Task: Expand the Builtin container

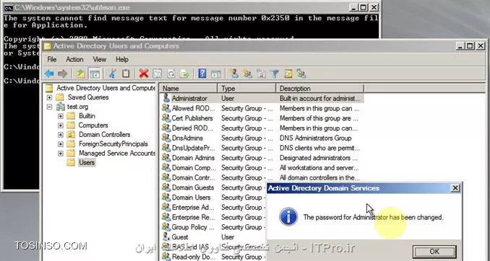Action: [60, 116]
